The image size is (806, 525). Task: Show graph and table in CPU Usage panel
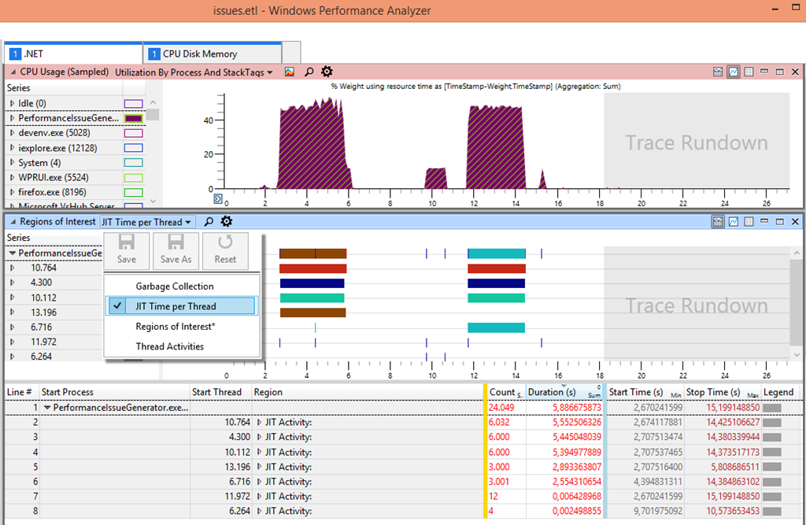(718, 72)
